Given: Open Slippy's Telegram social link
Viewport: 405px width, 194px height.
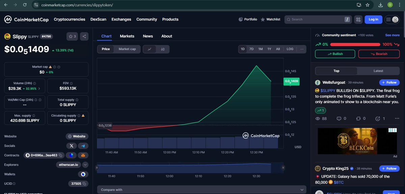Looking at the screenshot, I should (83, 146).
